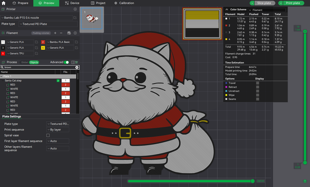Edit the Bambu Lab P1S printer preset
Viewport: 310px width, 187px height.
[x=75, y=18]
